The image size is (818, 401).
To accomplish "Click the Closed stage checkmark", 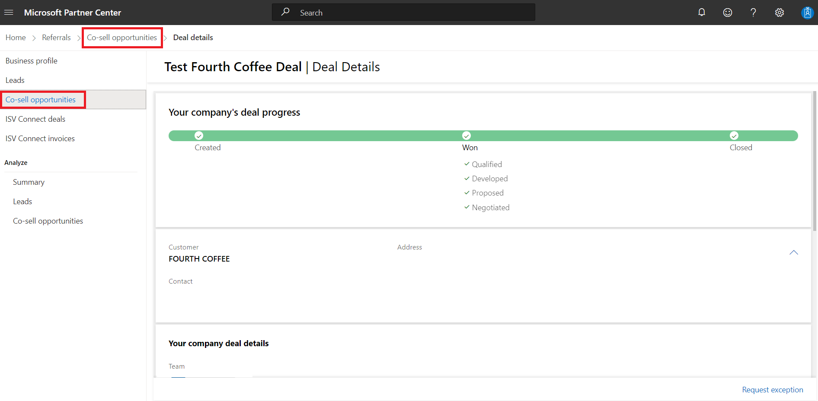I will pyautogui.click(x=734, y=136).
